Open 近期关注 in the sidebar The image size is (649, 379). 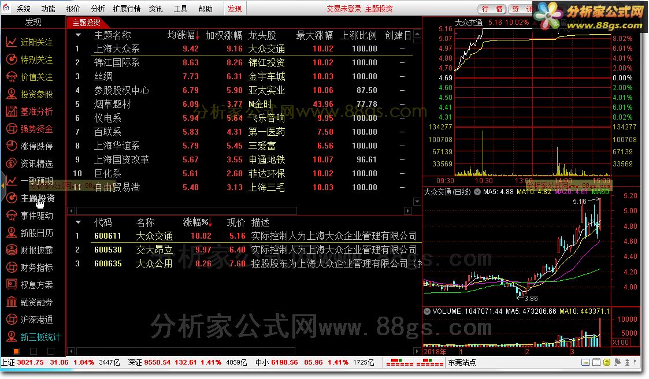coord(30,42)
